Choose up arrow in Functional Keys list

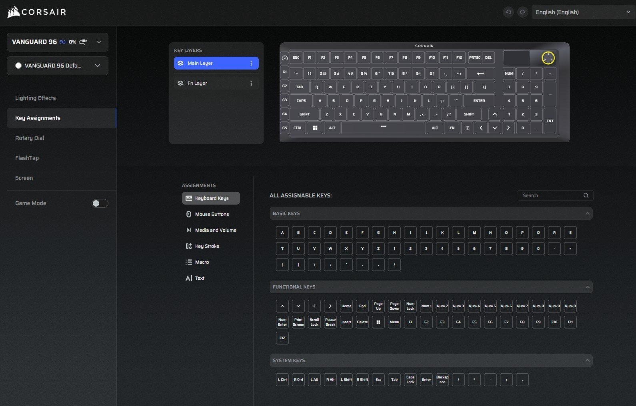pyautogui.click(x=282, y=306)
